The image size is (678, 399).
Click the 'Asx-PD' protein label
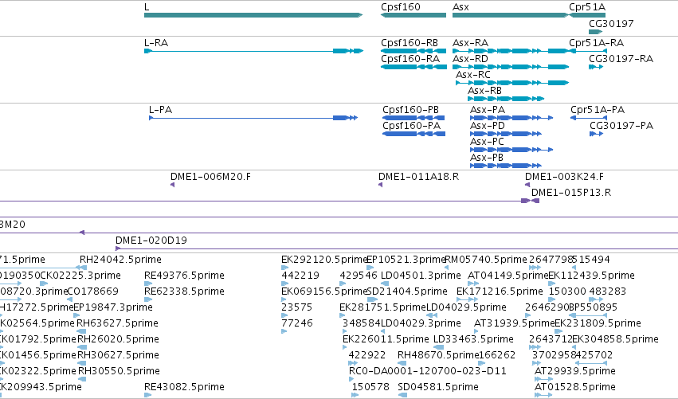click(488, 126)
